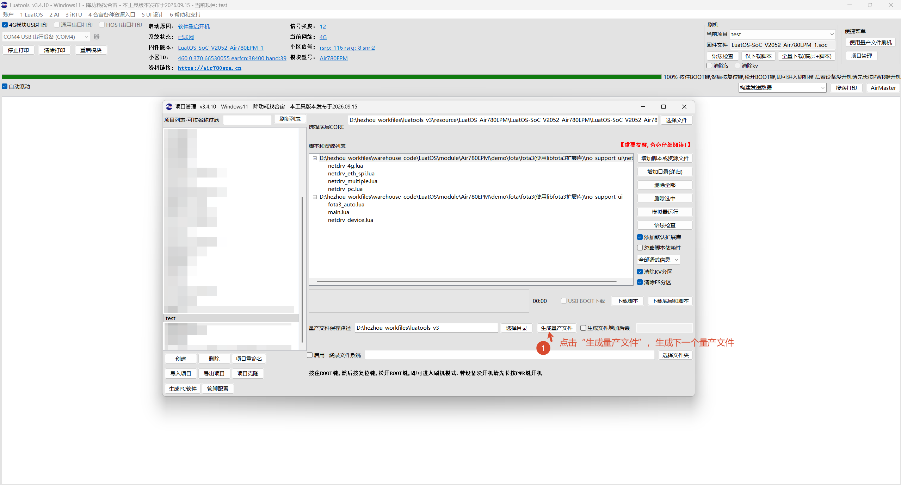Click the project list vertical scrollbar
The image size is (901, 485).
click(302, 269)
